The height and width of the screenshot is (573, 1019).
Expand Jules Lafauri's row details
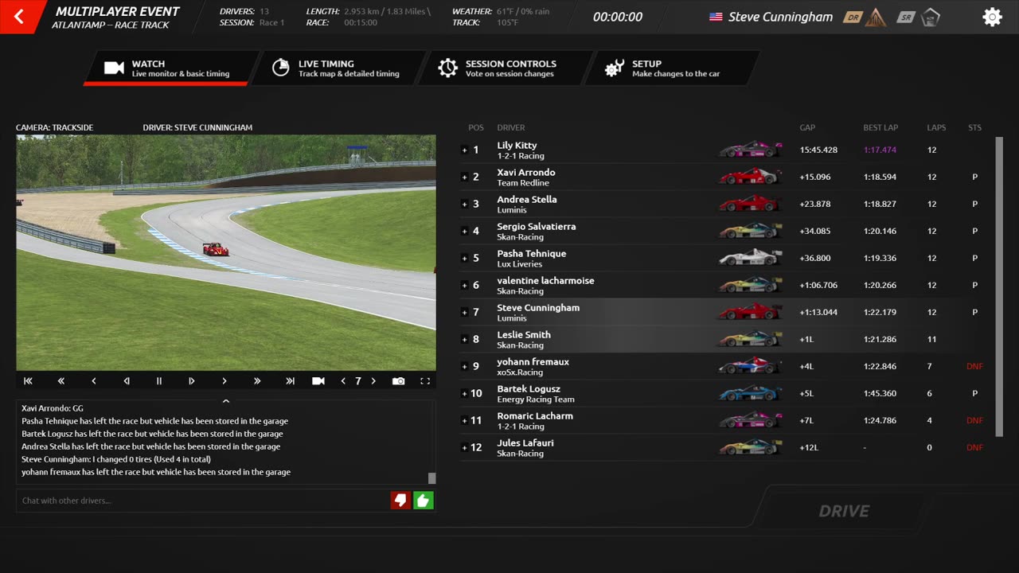[x=465, y=447]
